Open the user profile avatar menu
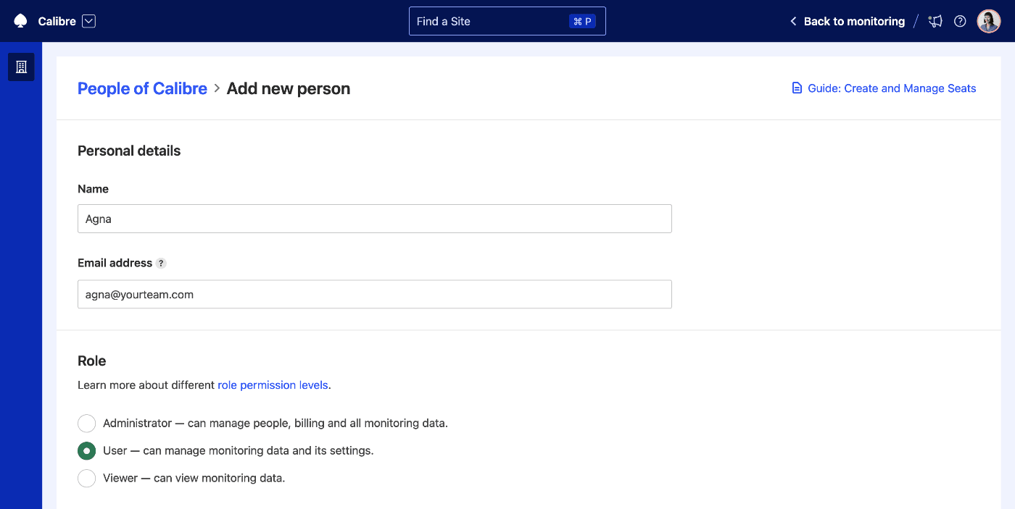The height and width of the screenshot is (509, 1015). tap(988, 21)
